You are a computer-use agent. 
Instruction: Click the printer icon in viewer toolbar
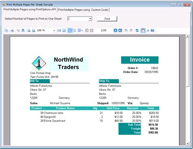pyautogui.click(x=12, y=30)
